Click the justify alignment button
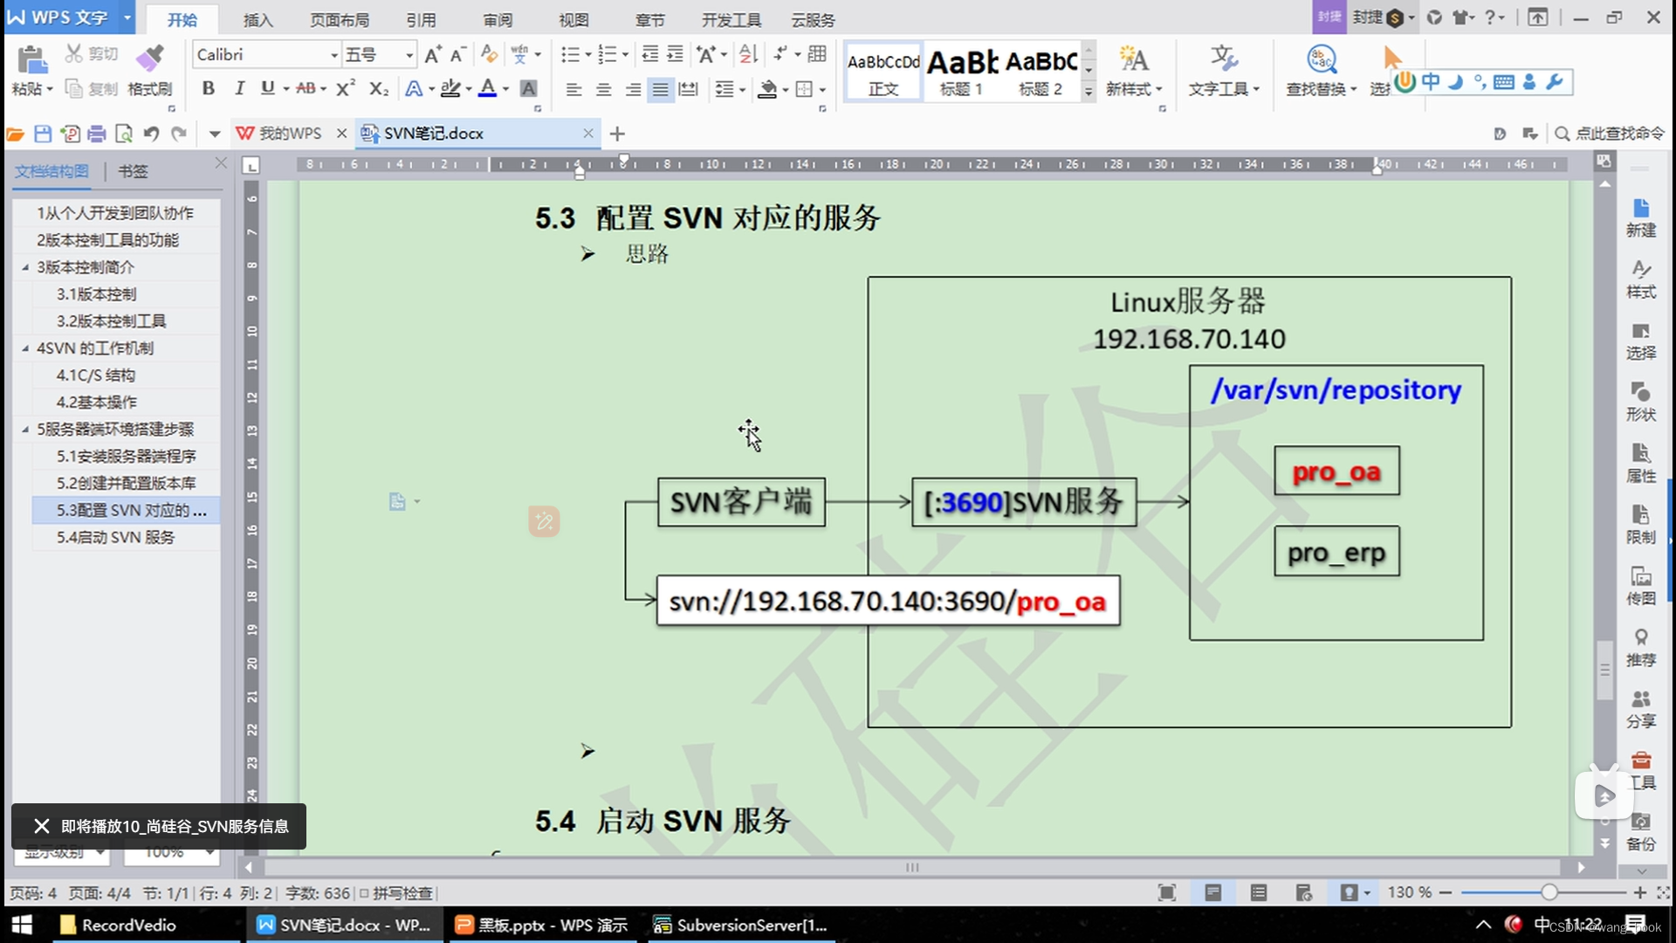Image resolution: width=1676 pixels, height=943 pixels. [661, 89]
